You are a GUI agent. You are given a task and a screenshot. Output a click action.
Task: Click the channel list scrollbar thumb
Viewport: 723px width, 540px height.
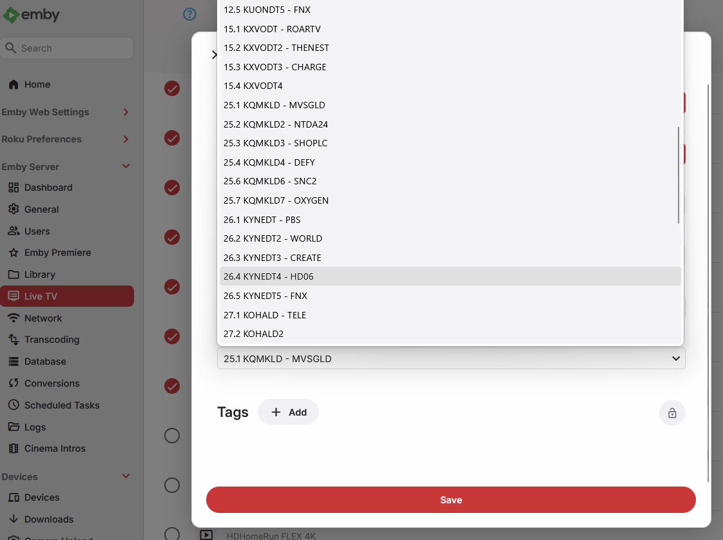[x=679, y=175]
